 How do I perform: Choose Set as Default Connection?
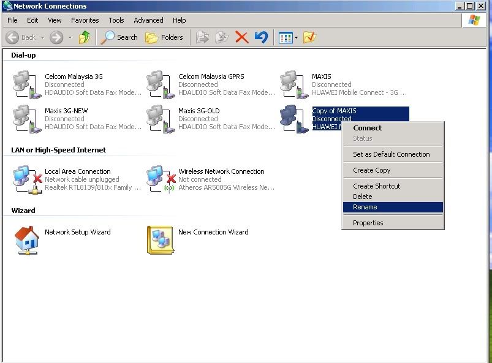click(x=393, y=154)
